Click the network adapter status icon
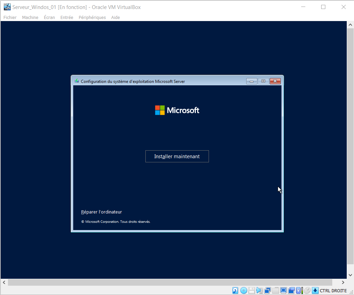The image size is (354, 295). pyautogui.click(x=268, y=291)
